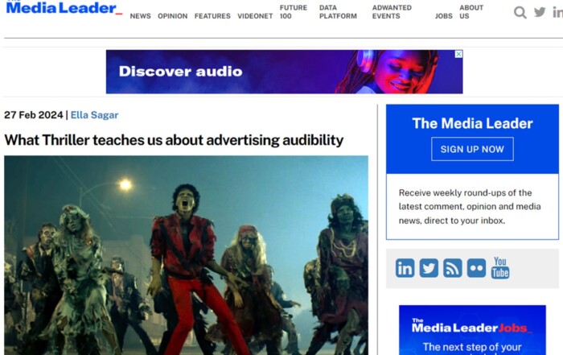The height and width of the screenshot is (355, 563).
Task: Click the LinkedIn icon in top header
Action: click(x=557, y=12)
